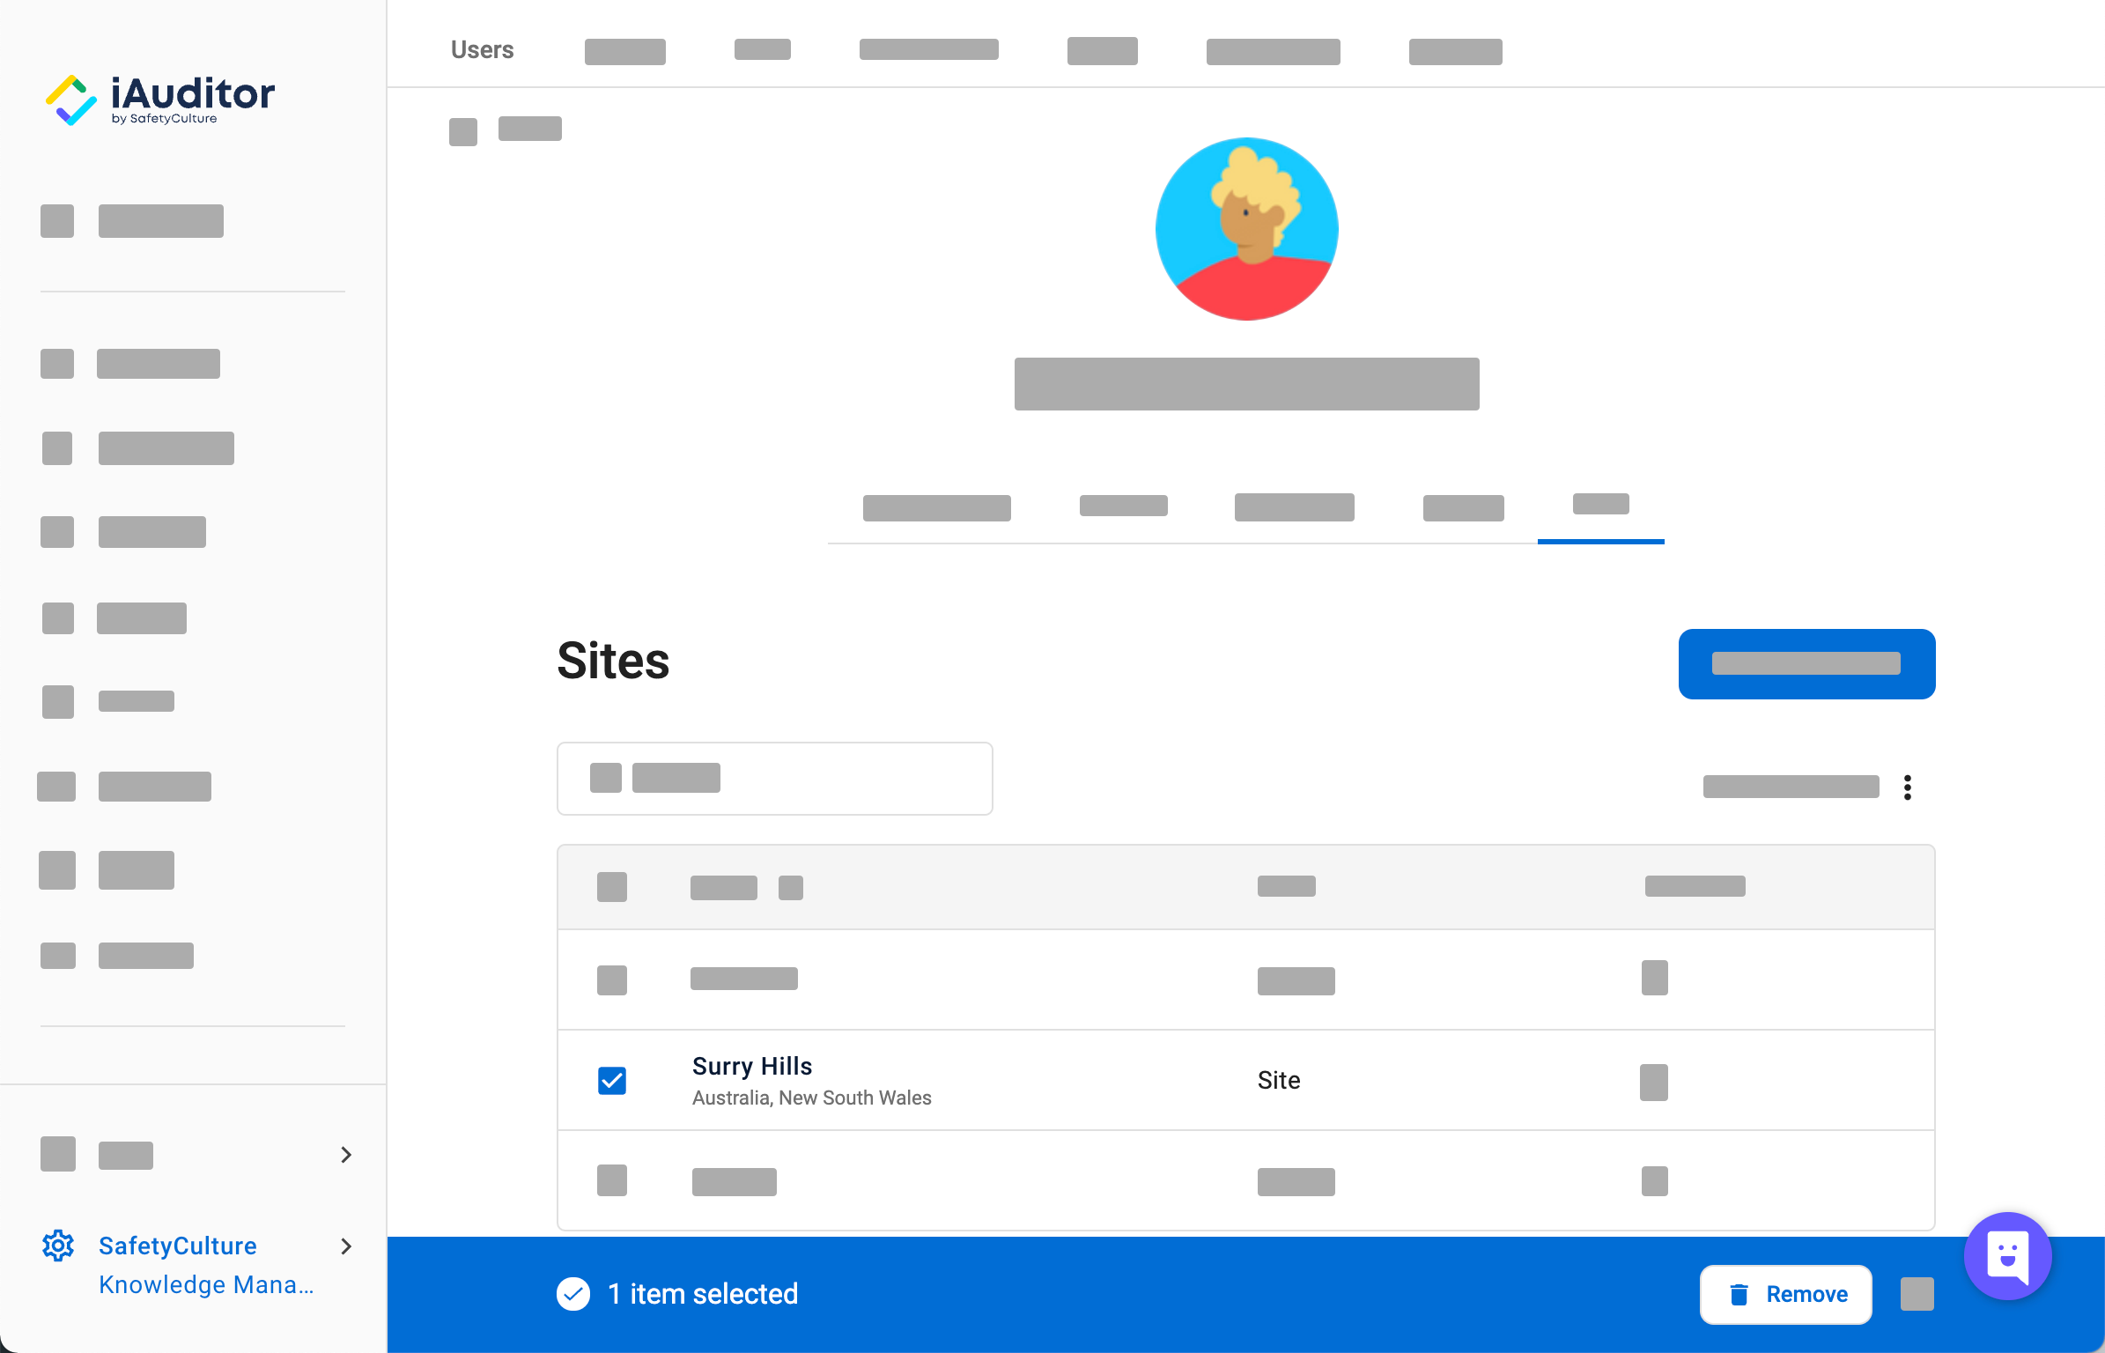Open the Knowledge Management link
This screenshot has height=1353, width=2105.
pyautogui.click(x=205, y=1284)
